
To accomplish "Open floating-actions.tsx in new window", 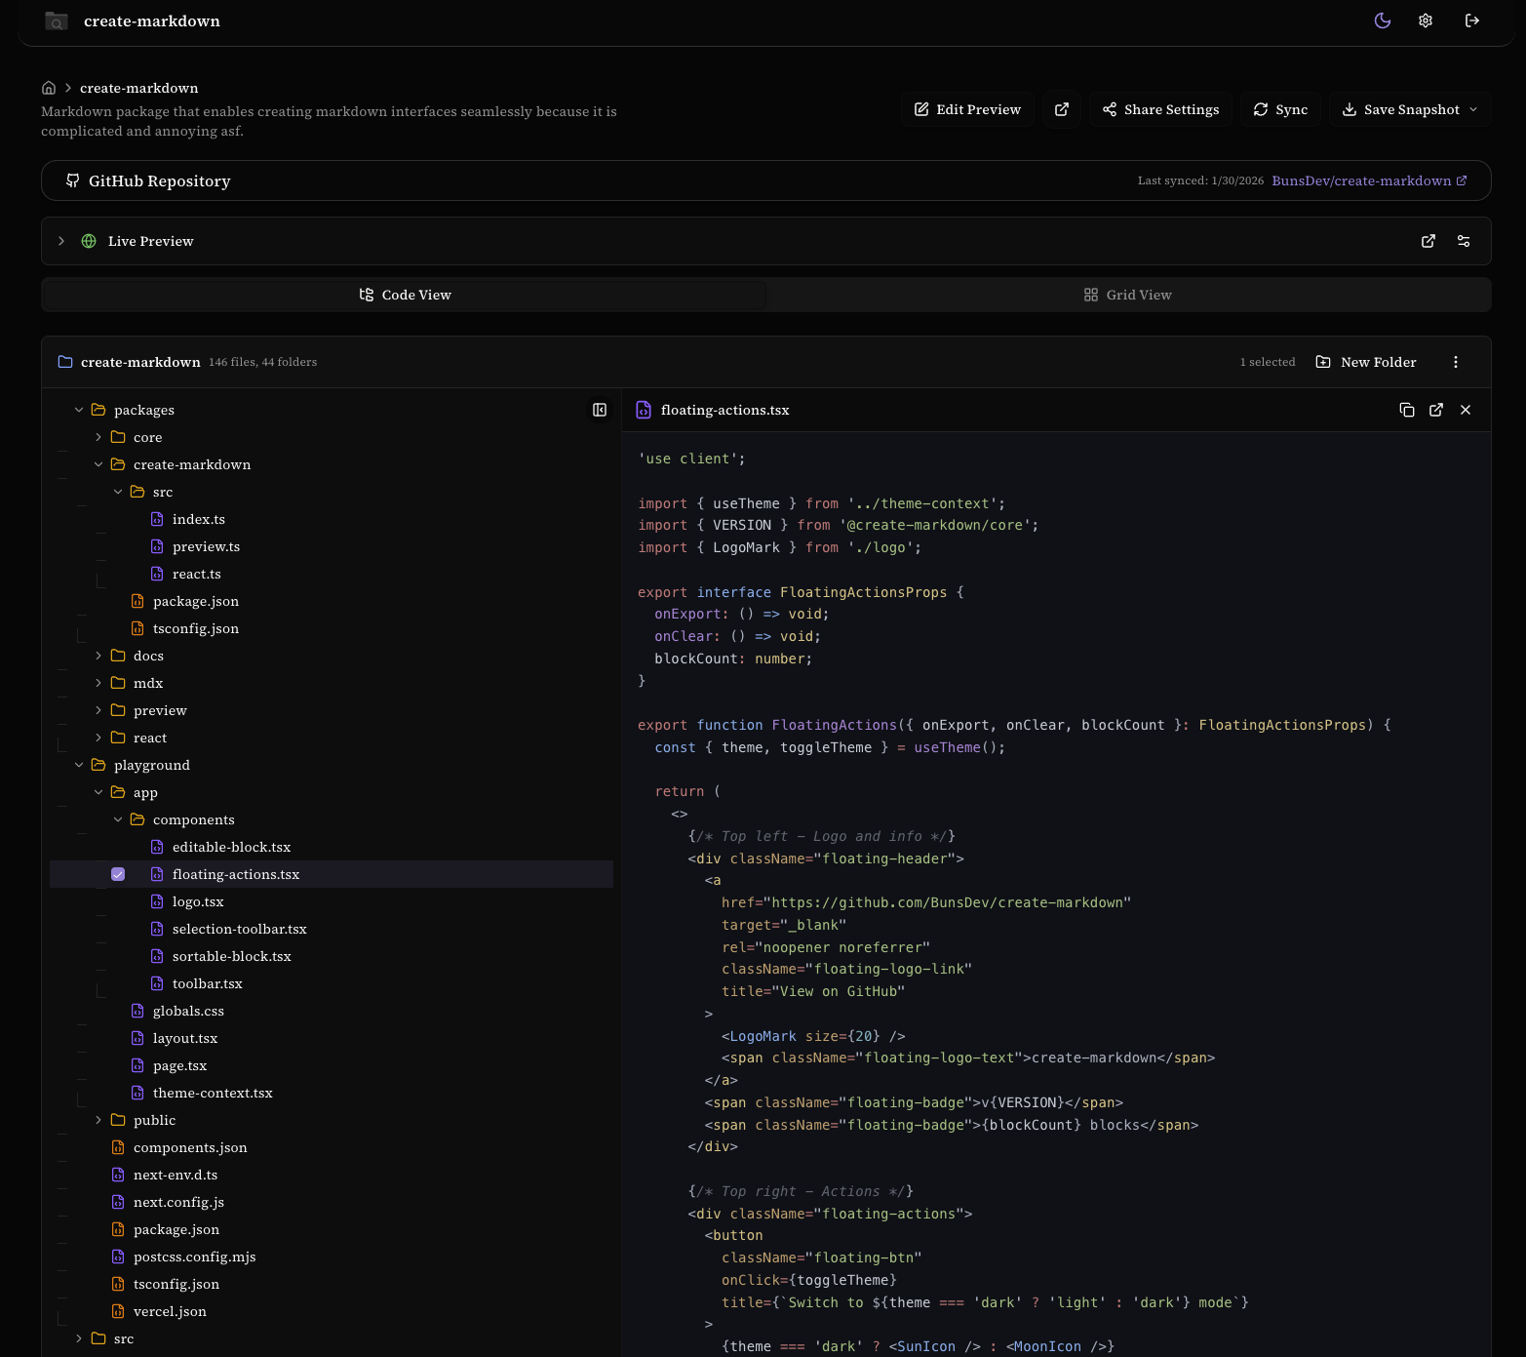I will pyautogui.click(x=1436, y=410).
